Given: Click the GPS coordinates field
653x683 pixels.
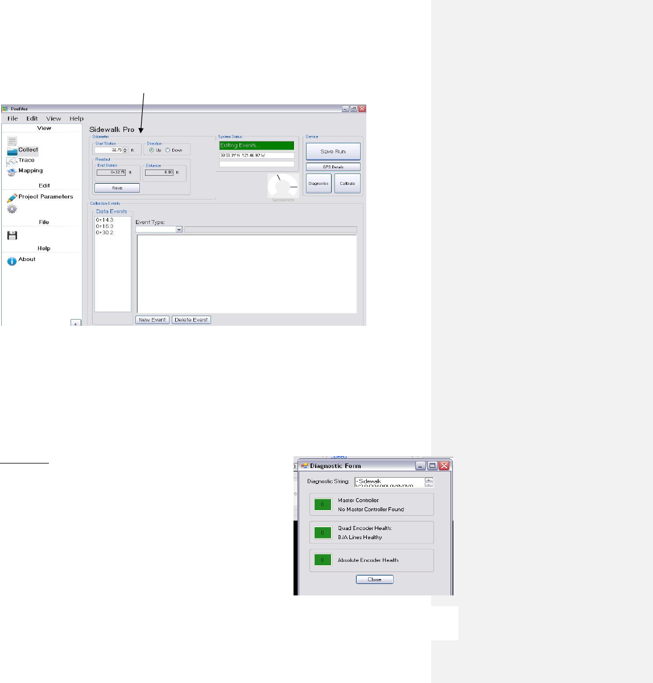Looking at the screenshot, I should click(x=257, y=155).
